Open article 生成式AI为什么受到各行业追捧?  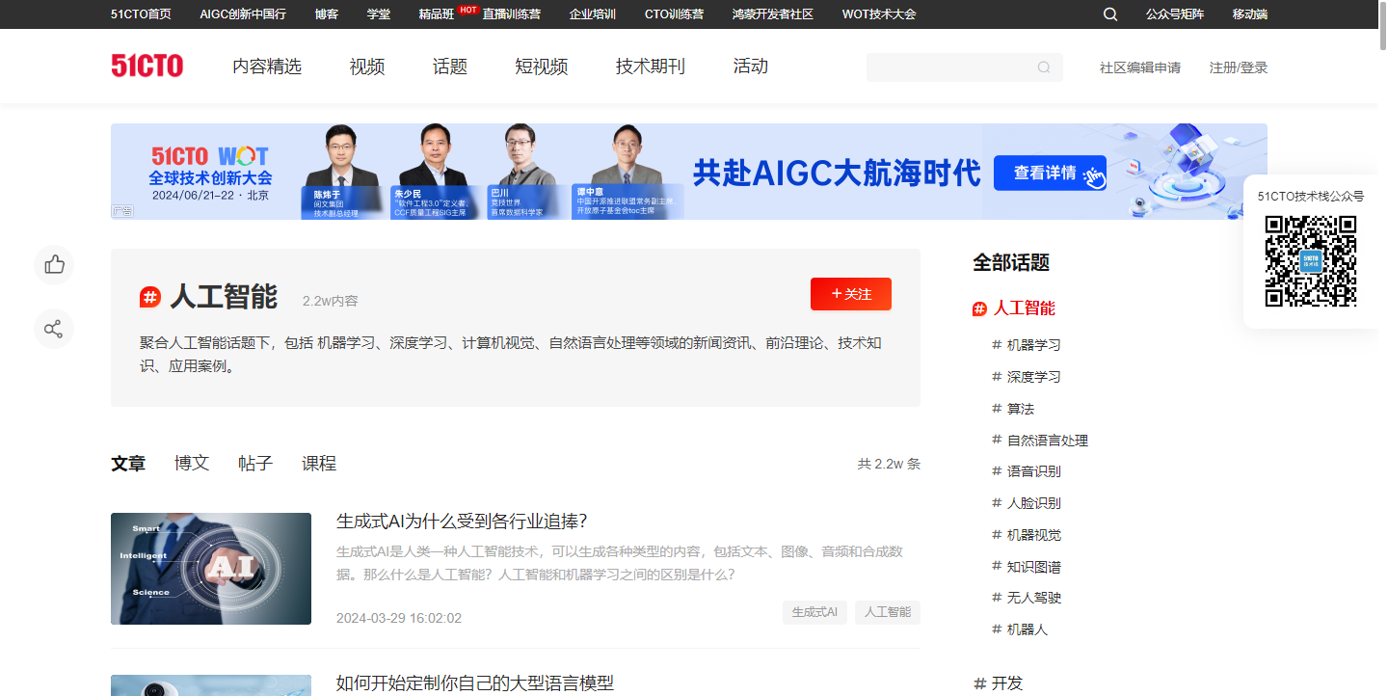click(x=462, y=522)
